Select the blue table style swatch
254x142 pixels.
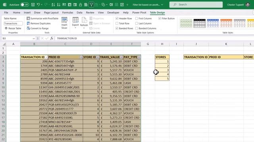coord(213,23)
